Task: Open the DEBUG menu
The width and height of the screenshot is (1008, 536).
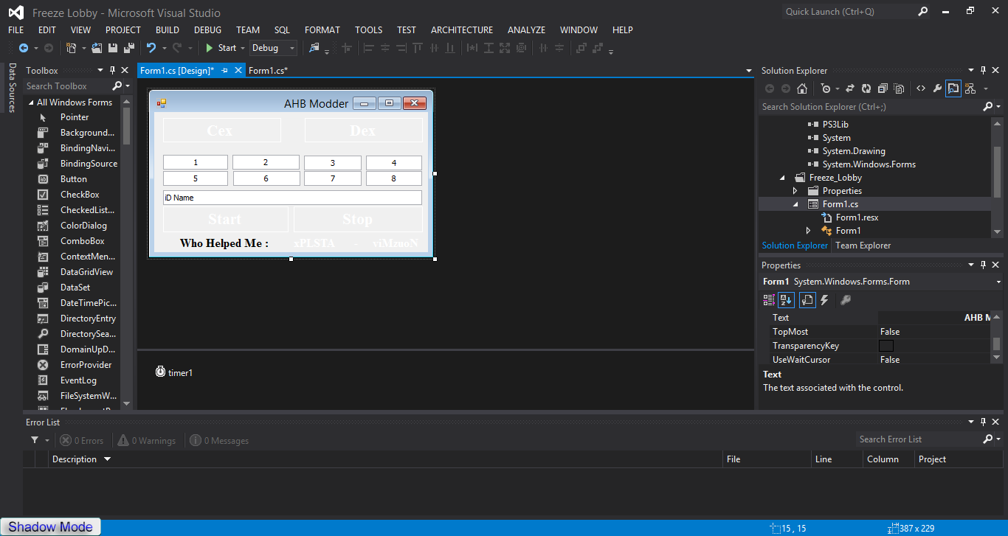Action: (x=207, y=30)
